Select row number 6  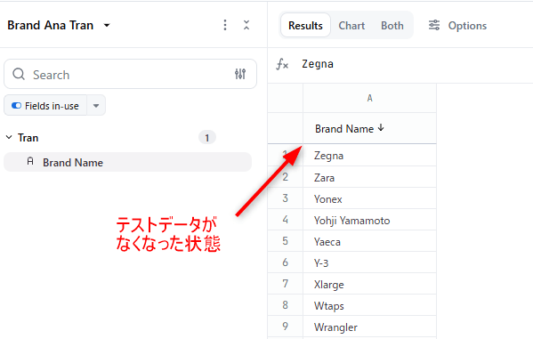(x=286, y=262)
